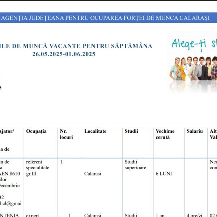Click 'Calarasi' in the referent row
This screenshot has width=217, height=217.
point(93,174)
